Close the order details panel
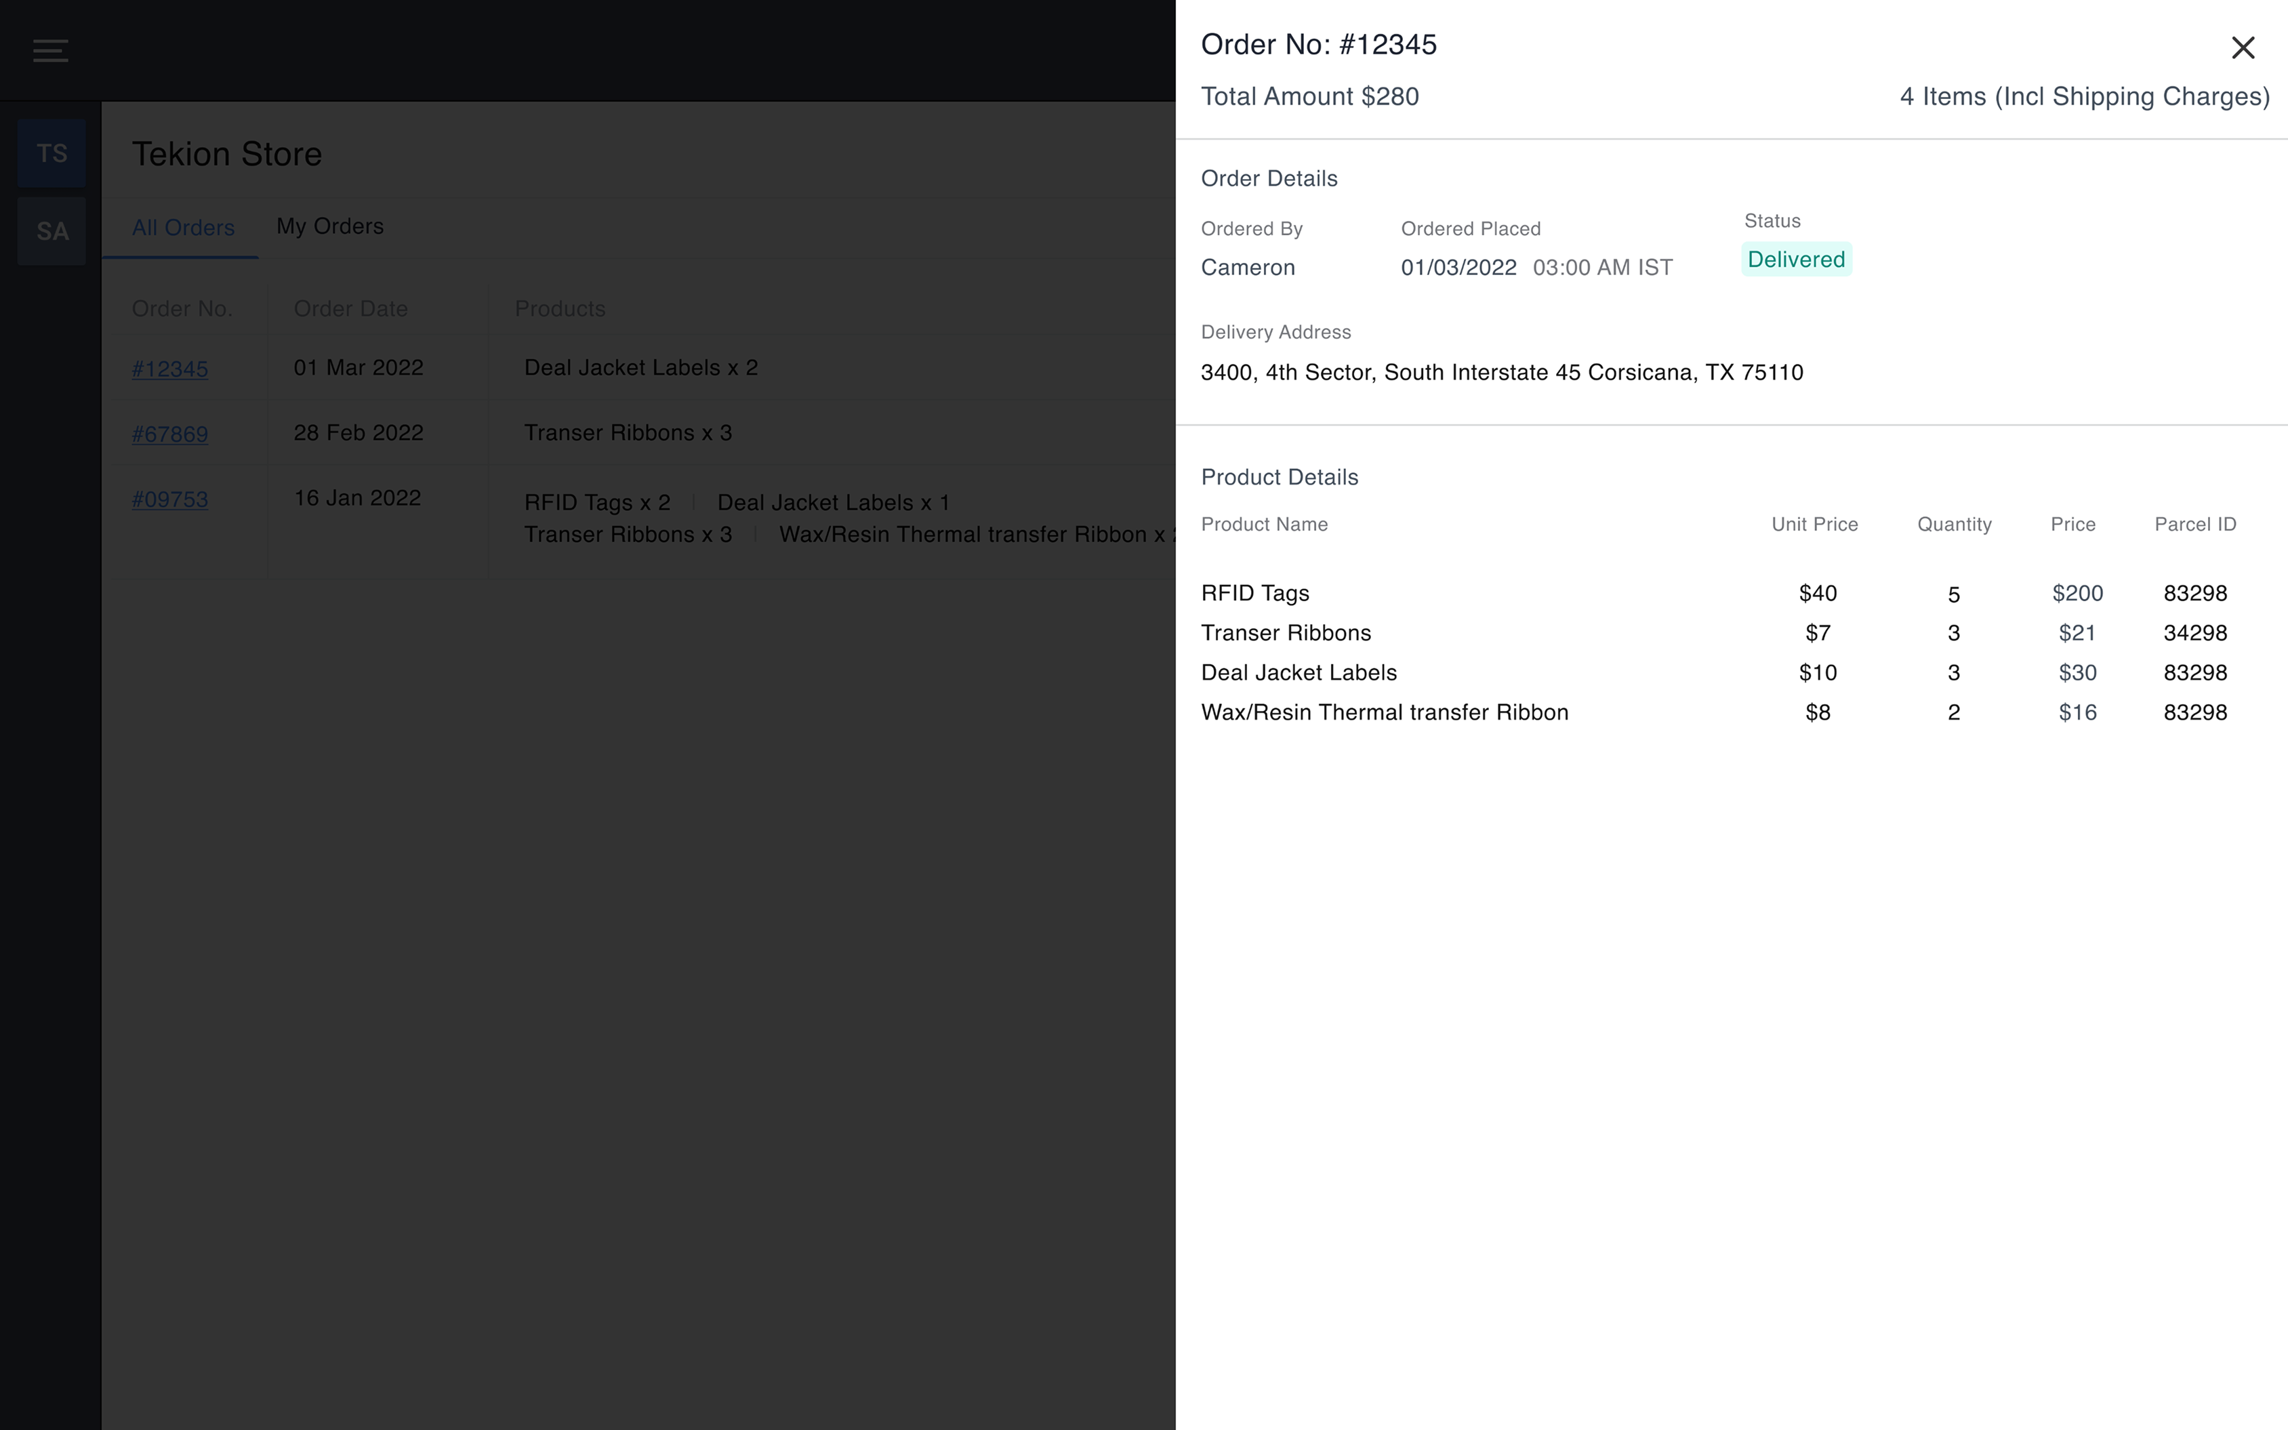The width and height of the screenshot is (2288, 1430). 2243,47
